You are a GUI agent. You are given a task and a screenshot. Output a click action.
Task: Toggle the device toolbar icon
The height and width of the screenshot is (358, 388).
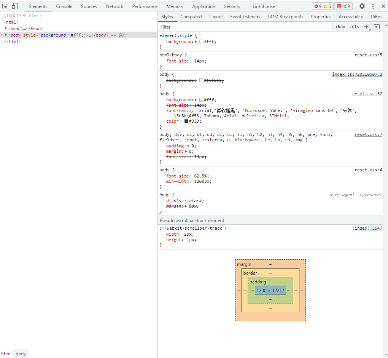click(x=15, y=6)
